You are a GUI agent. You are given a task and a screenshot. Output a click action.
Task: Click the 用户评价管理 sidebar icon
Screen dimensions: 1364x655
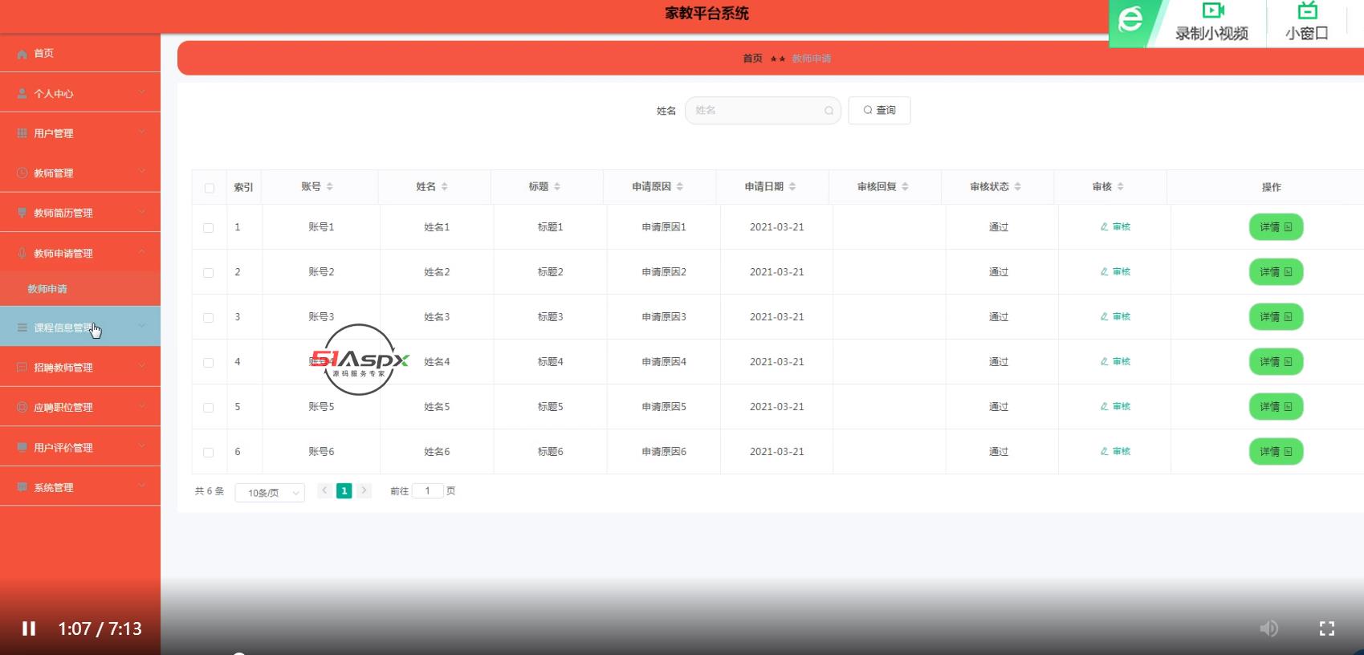pyautogui.click(x=22, y=447)
